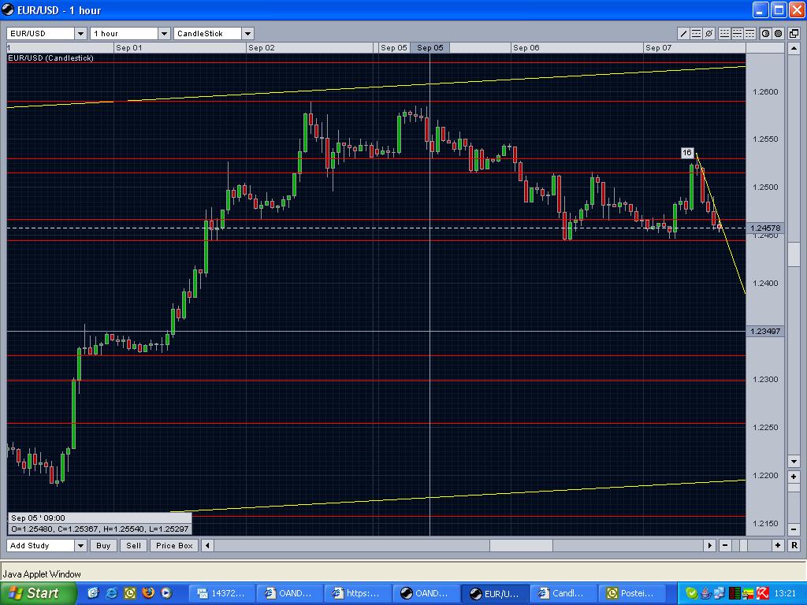Launch Firefox from quick launch

(x=148, y=593)
